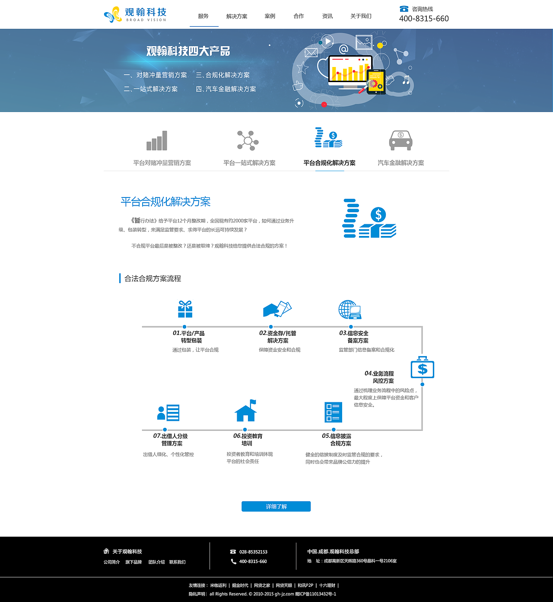Open the 公司简介 footer link

point(111,562)
